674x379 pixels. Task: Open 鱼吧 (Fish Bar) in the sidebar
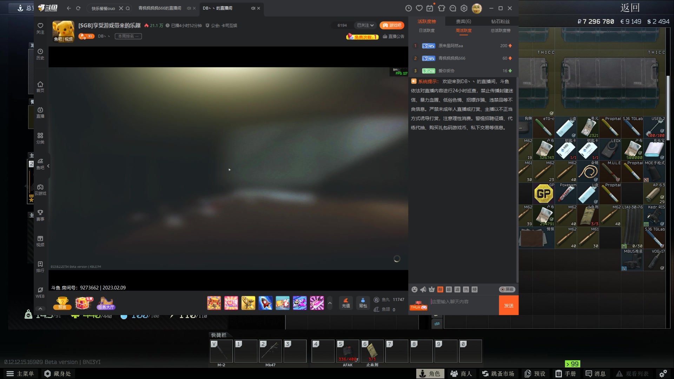click(x=40, y=164)
